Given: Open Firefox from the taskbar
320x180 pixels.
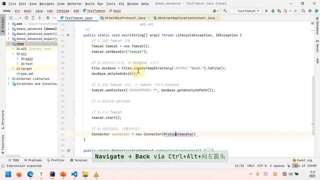Looking at the screenshot, I should pos(19,174).
